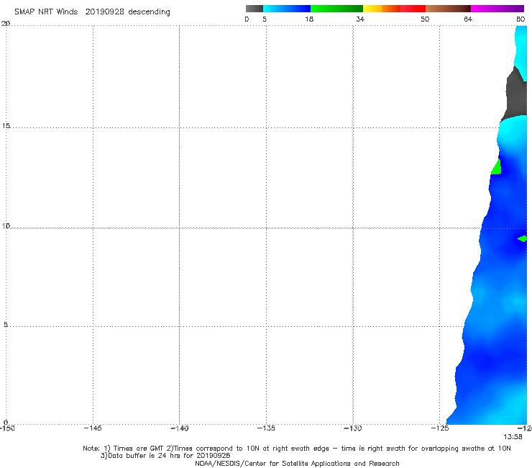Click the blue 5-18 segment of the colorbar
The height and width of the screenshot is (468, 532).
click(287, 9)
